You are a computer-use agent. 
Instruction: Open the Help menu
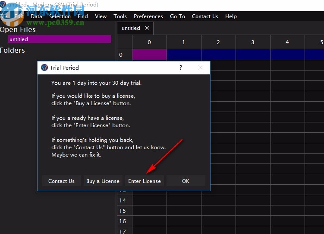[x=231, y=16]
